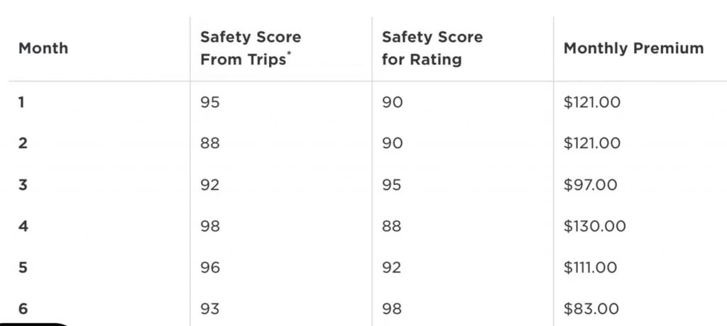Select the $83.00 premium in month 6

point(591,308)
